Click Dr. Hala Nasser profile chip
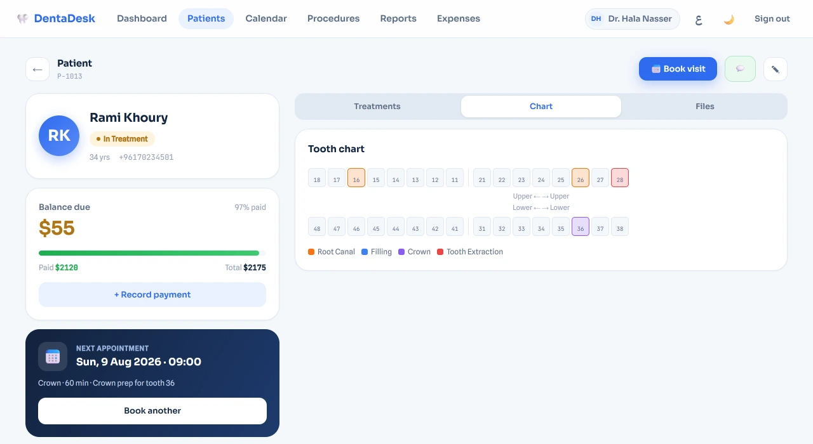The height and width of the screenshot is (444, 813). coord(633,19)
